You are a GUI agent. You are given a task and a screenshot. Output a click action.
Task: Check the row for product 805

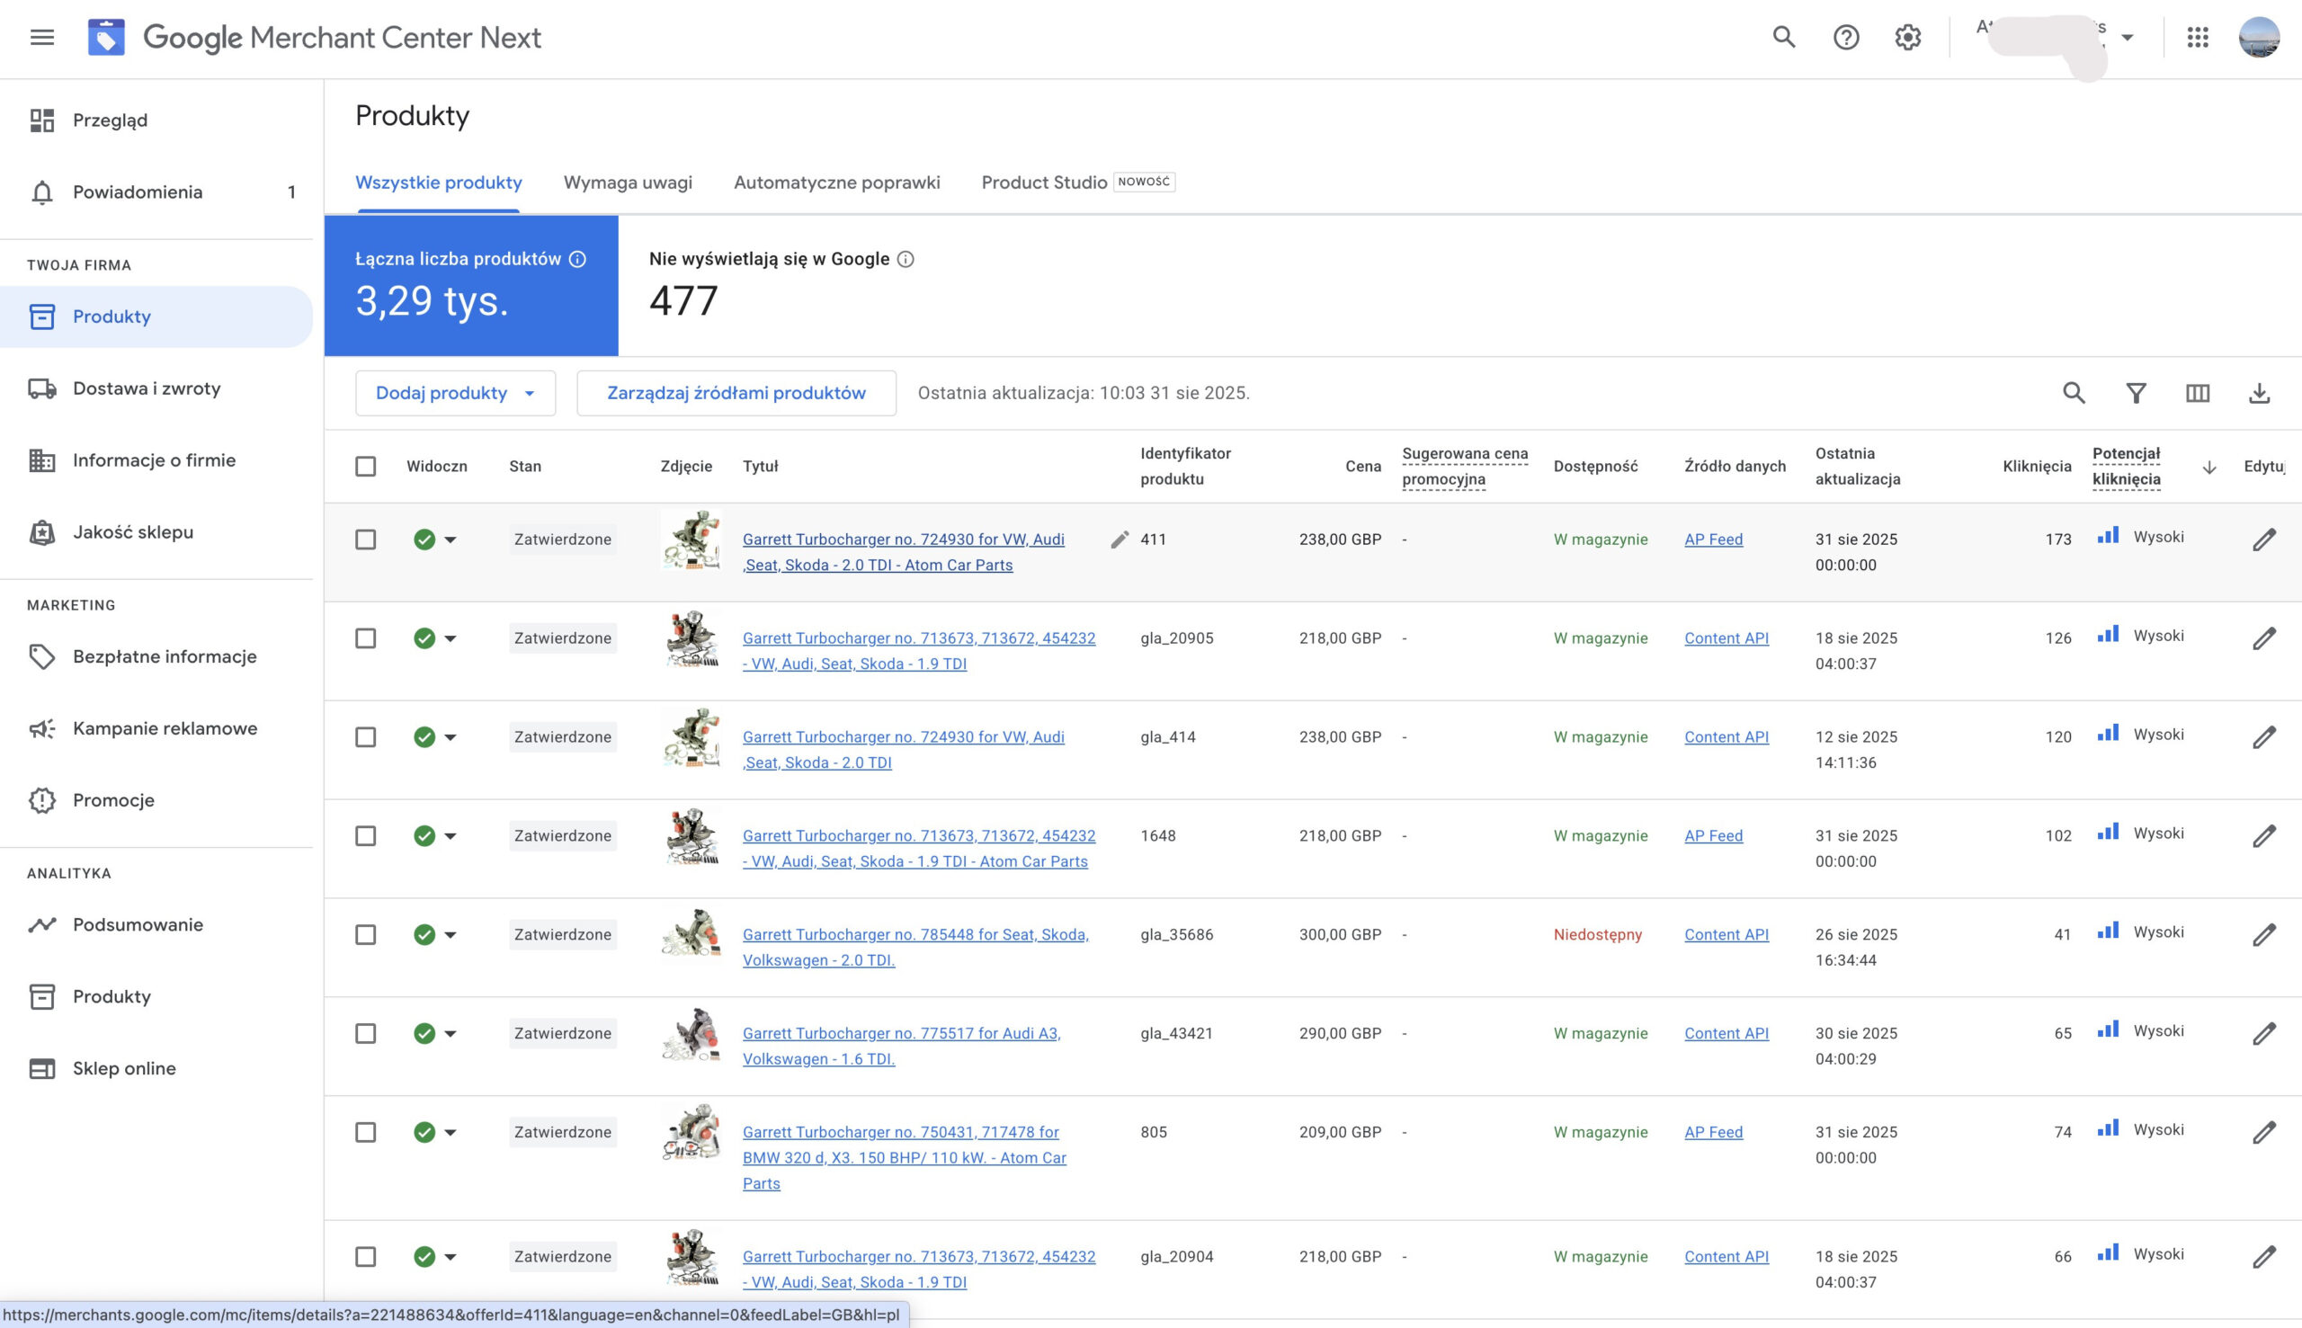[366, 1132]
